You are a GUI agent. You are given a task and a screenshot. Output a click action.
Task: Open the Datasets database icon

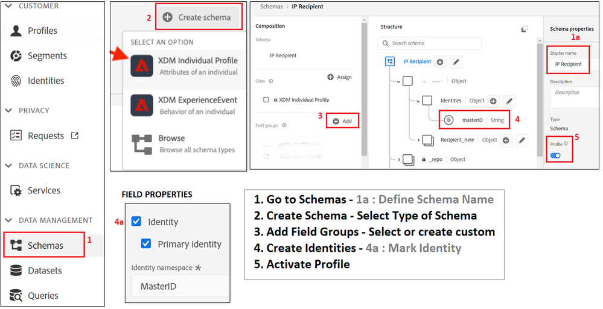(16, 271)
